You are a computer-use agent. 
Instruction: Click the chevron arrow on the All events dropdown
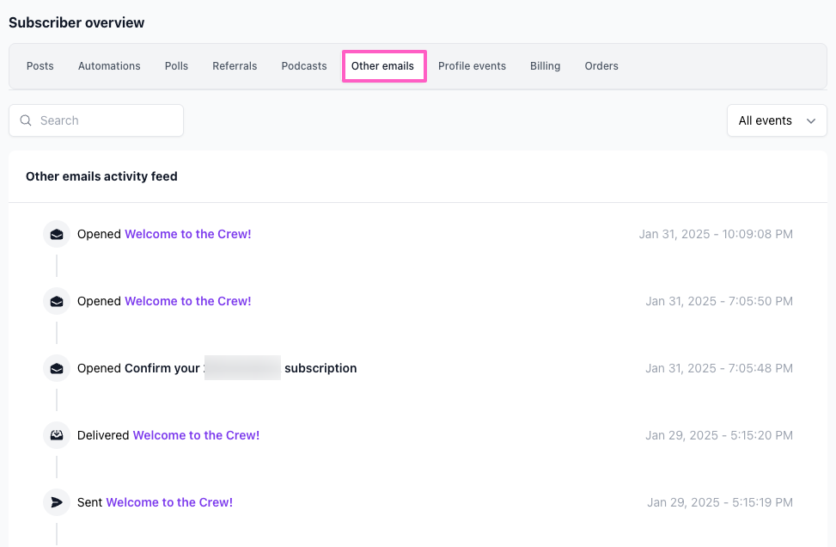click(811, 121)
